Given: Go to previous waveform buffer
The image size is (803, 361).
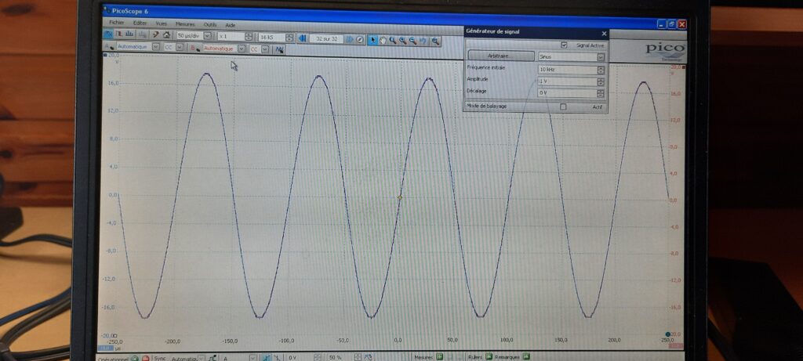Looking at the screenshot, I should [x=302, y=38].
